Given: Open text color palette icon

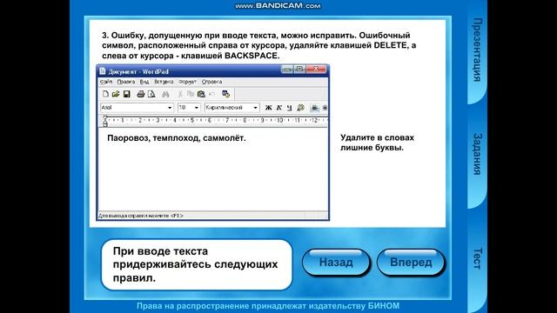Looking at the screenshot, I should coord(300,108).
